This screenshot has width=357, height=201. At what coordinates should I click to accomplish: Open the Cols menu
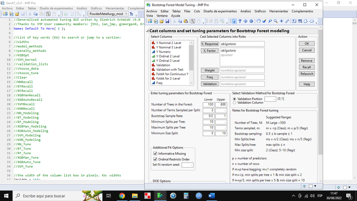[197, 11]
